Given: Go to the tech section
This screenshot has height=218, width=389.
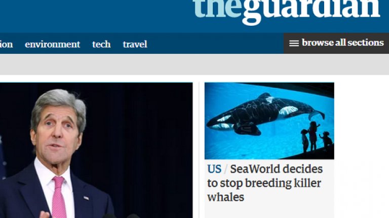Looking at the screenshot, I should (x=101, y=44).
